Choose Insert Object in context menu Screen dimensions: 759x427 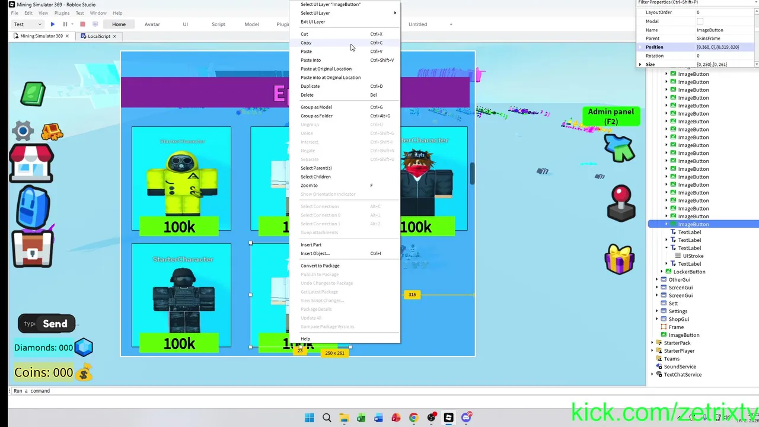[x=345, y=253]
